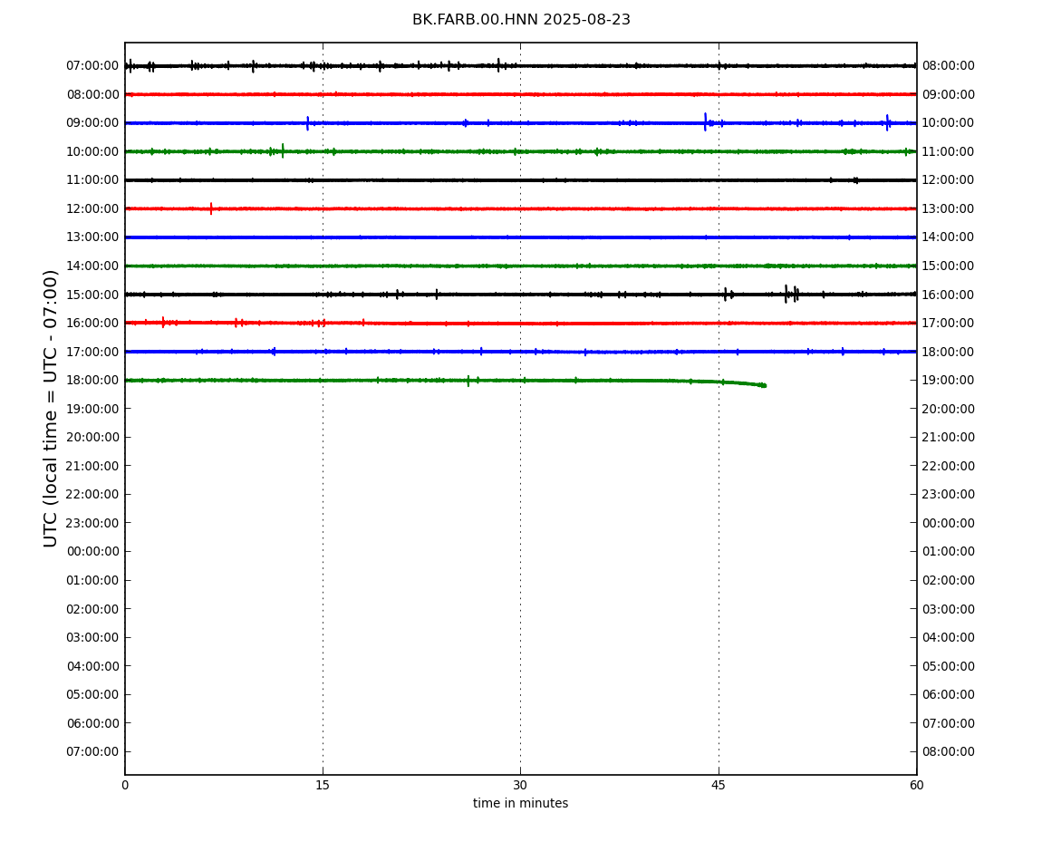This screenshot has height=861, width=1042.
Task: Click left-axis label 09:00:00 beside blue trace
Action: [x=92, y=123]
